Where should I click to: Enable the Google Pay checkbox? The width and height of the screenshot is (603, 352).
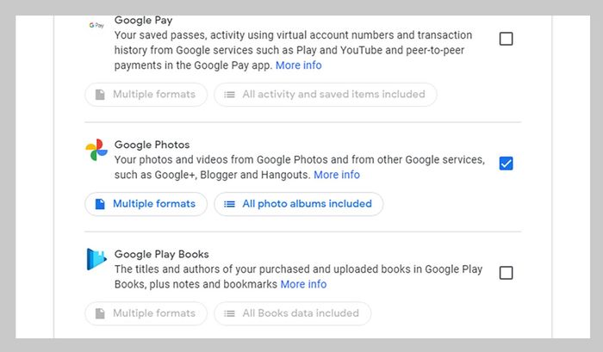point(507,39)
